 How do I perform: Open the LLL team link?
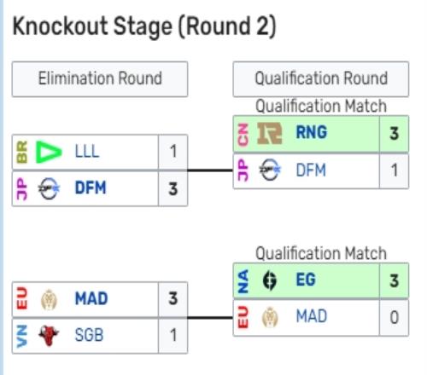[87, 151]
